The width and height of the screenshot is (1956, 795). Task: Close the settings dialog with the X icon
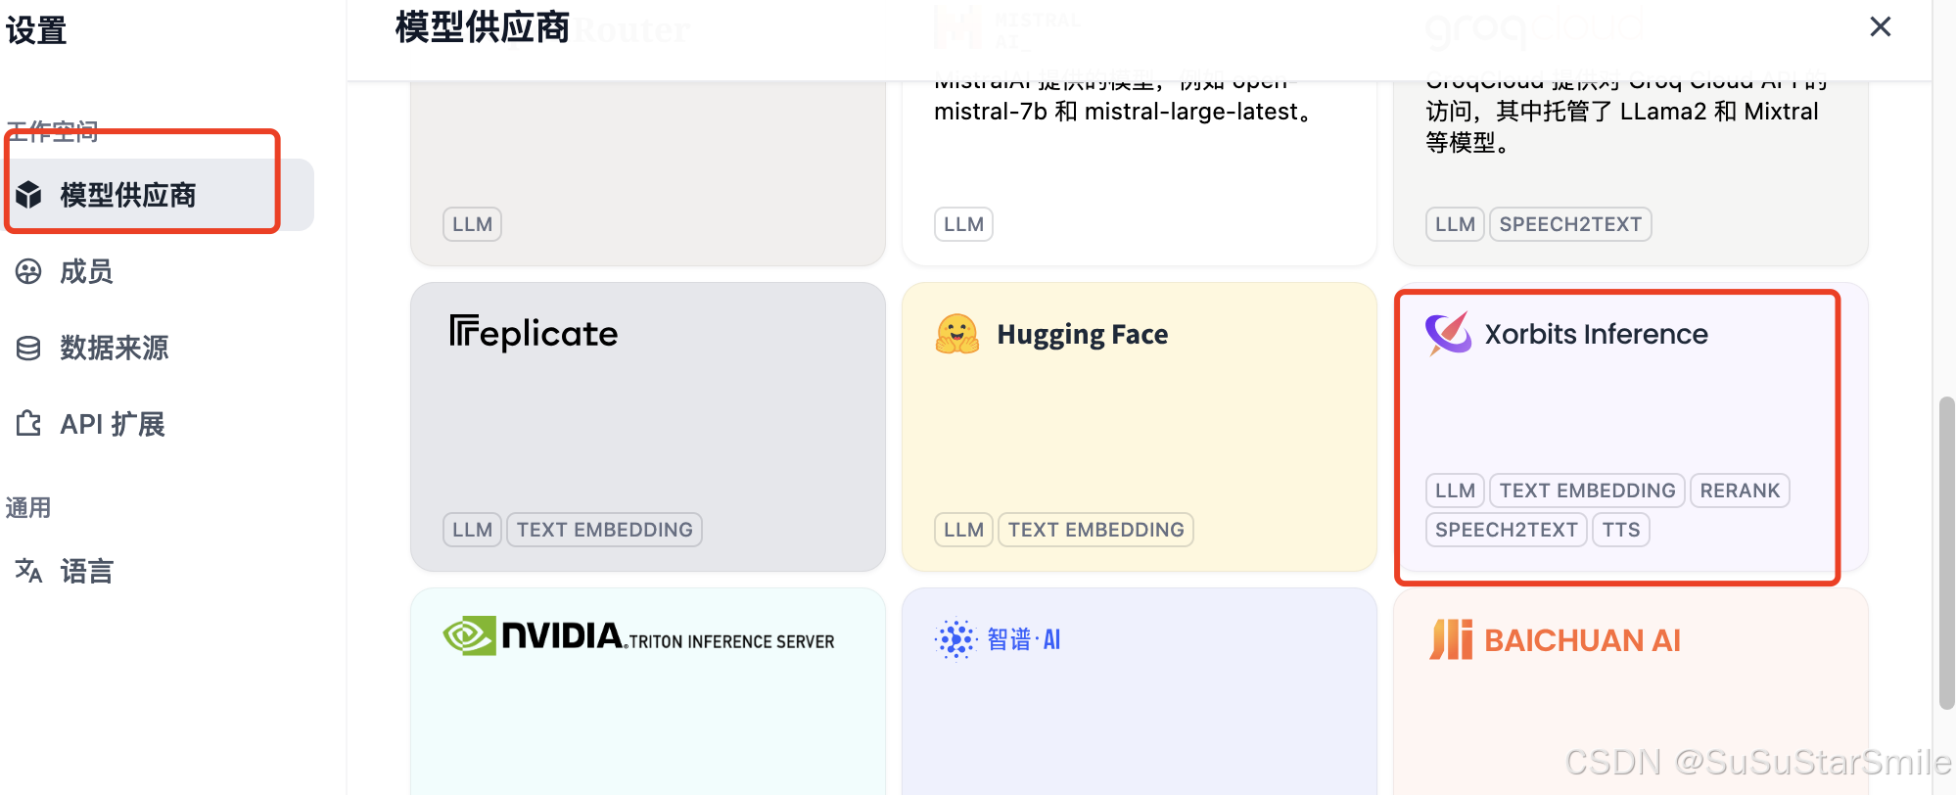pyautogui.click(x=1880, y=26)
